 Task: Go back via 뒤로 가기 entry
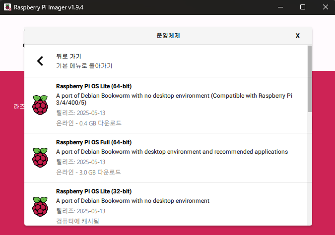(166, 61)
